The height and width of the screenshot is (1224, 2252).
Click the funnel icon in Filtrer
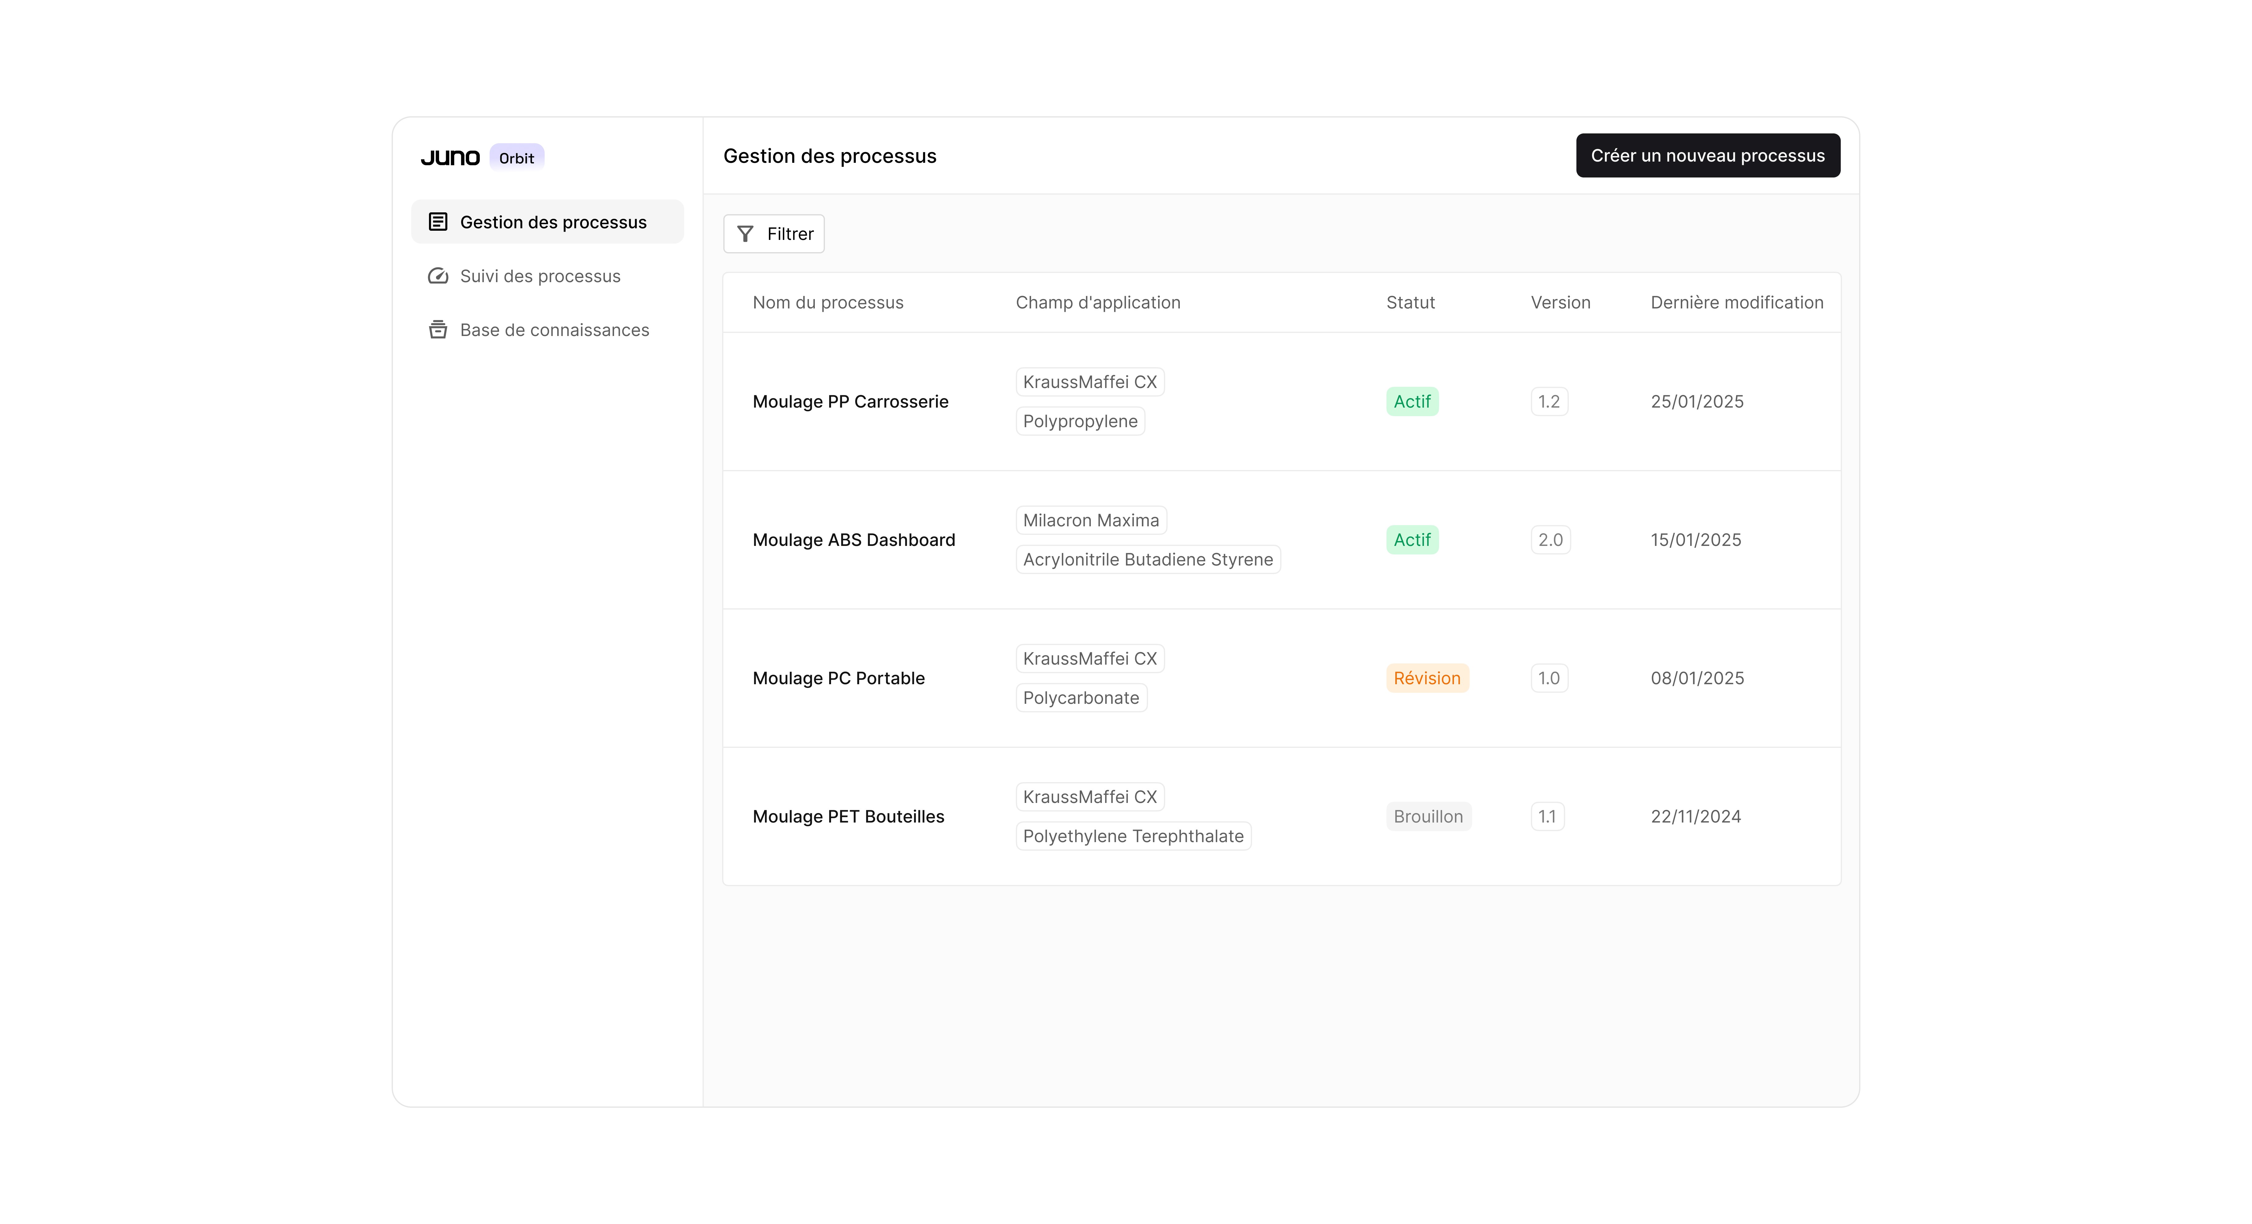pyautogui.click(x=745, y=233)
